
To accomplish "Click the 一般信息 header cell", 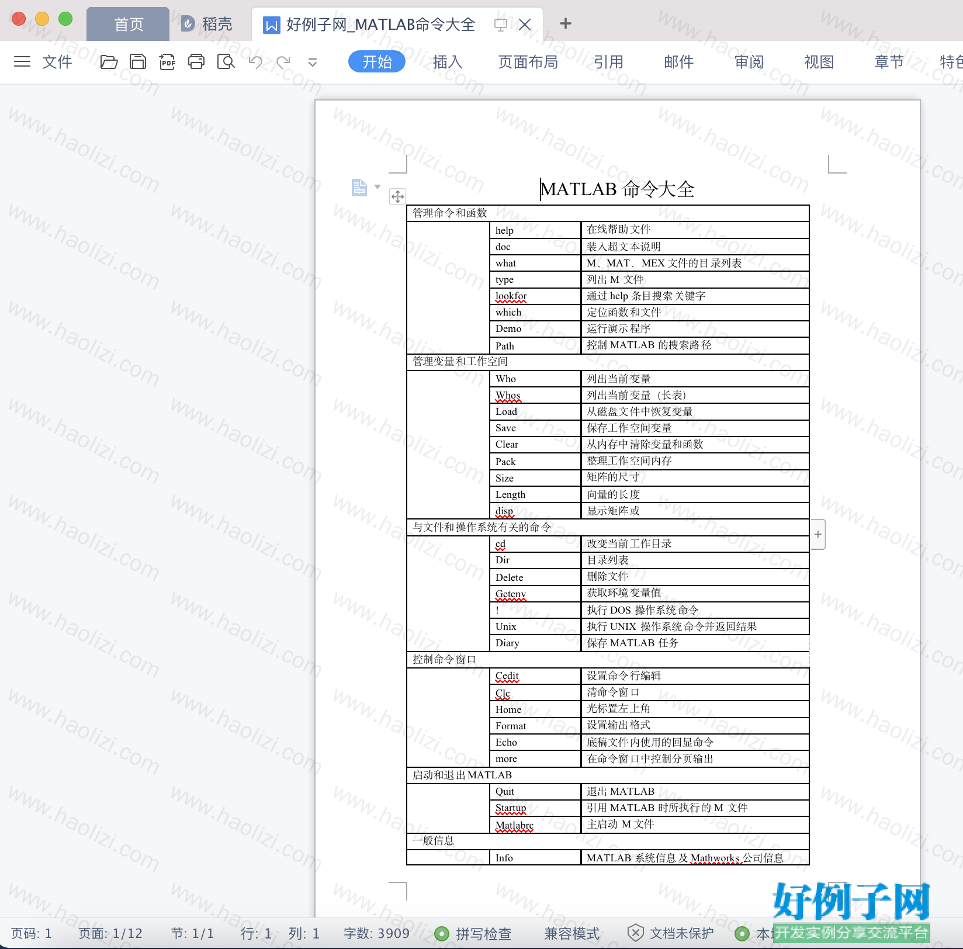I will (608, 840).
